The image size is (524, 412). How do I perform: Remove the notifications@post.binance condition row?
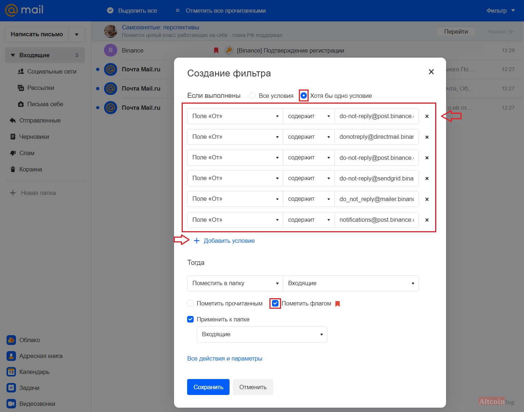[427, 220]
